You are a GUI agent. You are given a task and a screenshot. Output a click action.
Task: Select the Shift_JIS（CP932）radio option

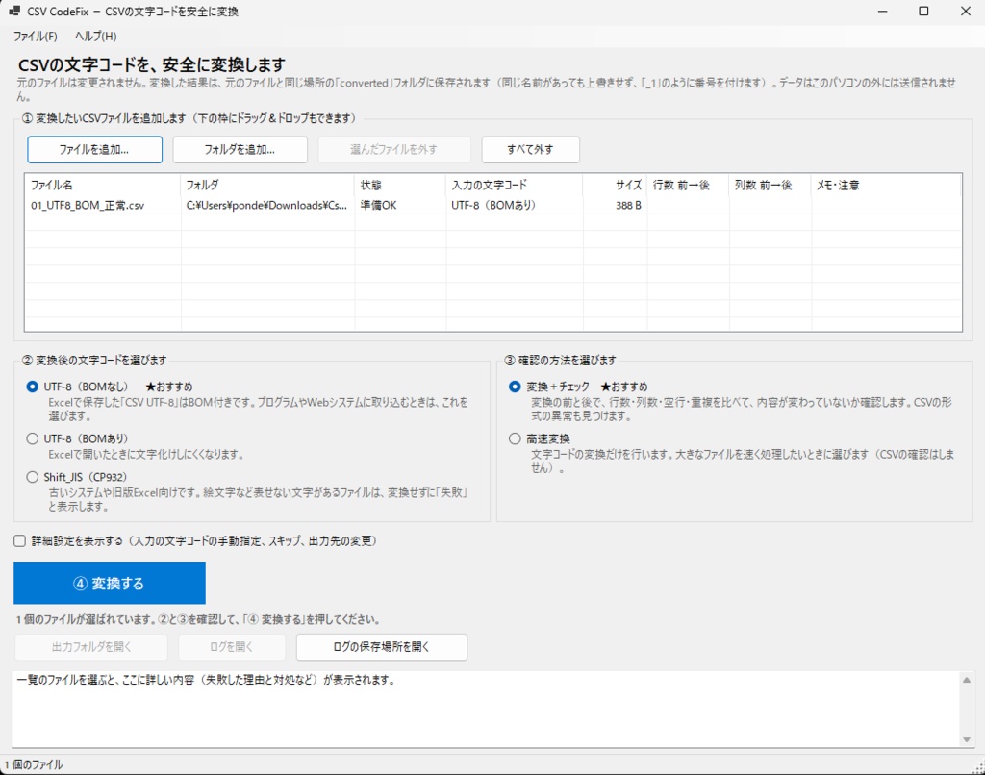pos(32,477)
